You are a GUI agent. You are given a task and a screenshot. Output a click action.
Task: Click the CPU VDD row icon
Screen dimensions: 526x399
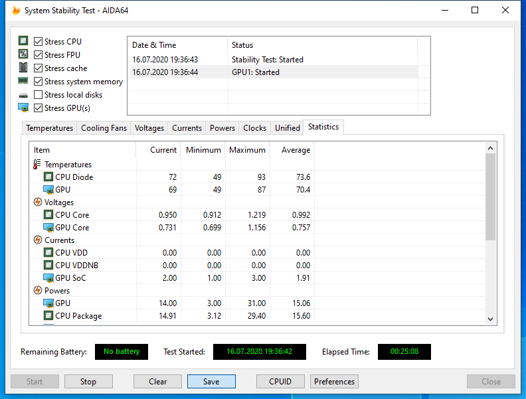tap(48, 252)
